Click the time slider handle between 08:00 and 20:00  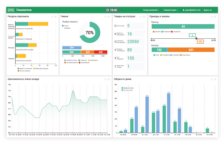click(196, 38)
